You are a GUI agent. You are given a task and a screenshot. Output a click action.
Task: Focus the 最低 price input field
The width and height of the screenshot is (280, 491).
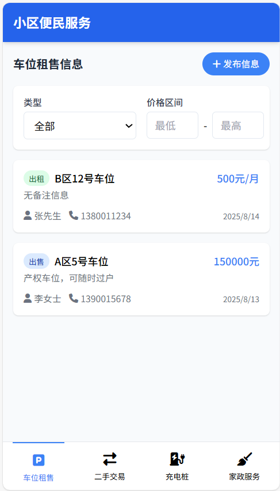pyautogui.click(x=172, y=125)
